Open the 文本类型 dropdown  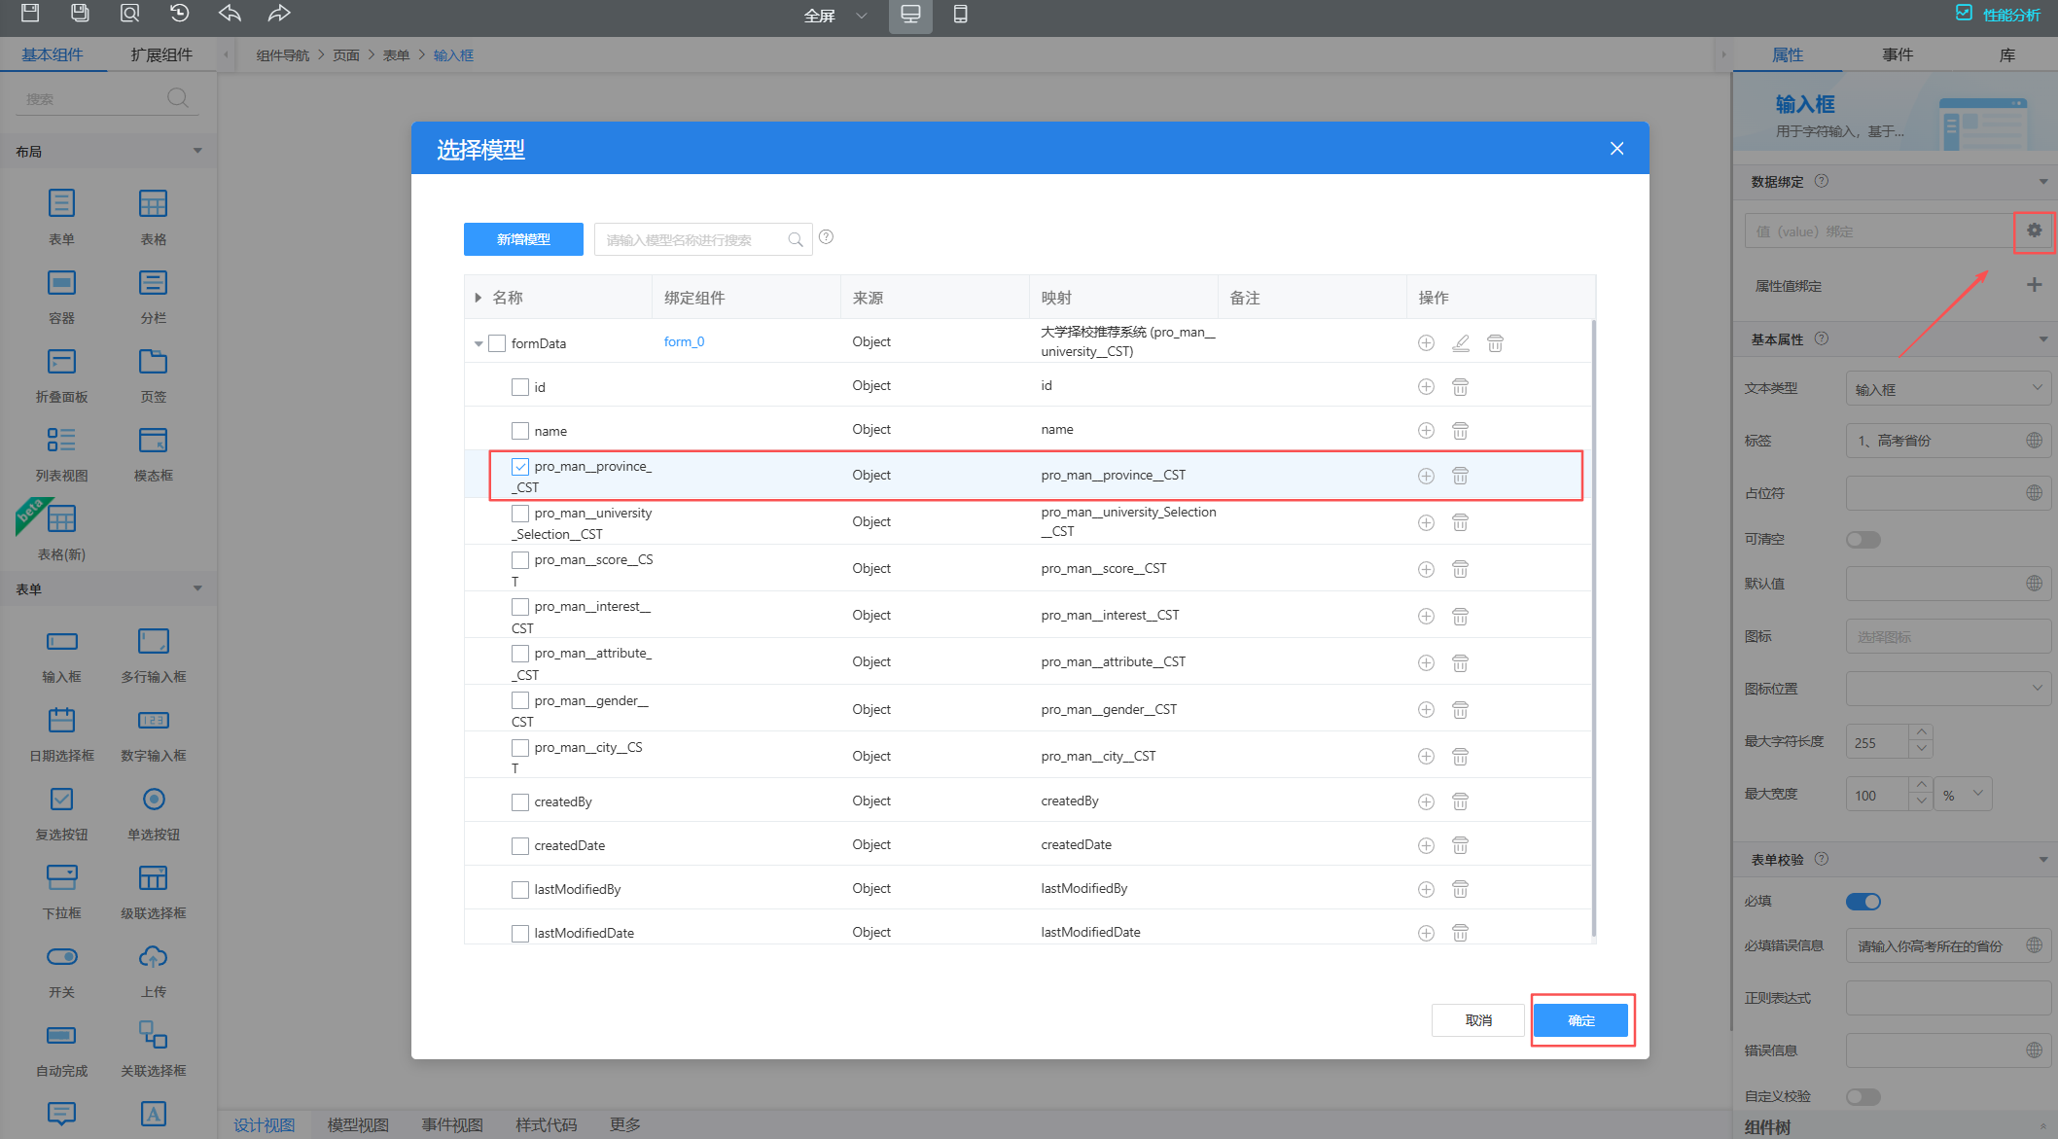click(x=1947, y=389)
